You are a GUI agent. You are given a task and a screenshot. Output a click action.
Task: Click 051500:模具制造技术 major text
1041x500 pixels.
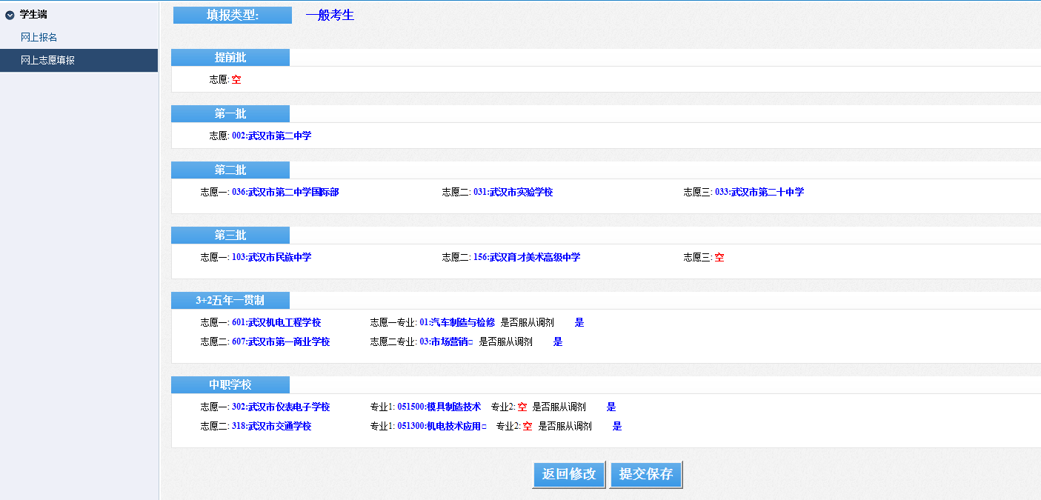(x=439, y=407)
